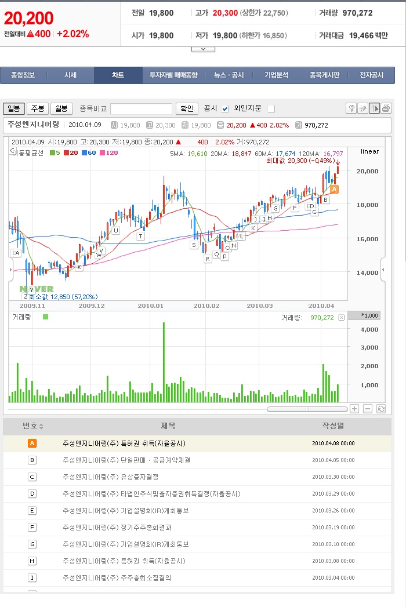
Task: Open 특허권 취득(자율공시) 2010.04.08 disclosure
Action: click(124, 444)
